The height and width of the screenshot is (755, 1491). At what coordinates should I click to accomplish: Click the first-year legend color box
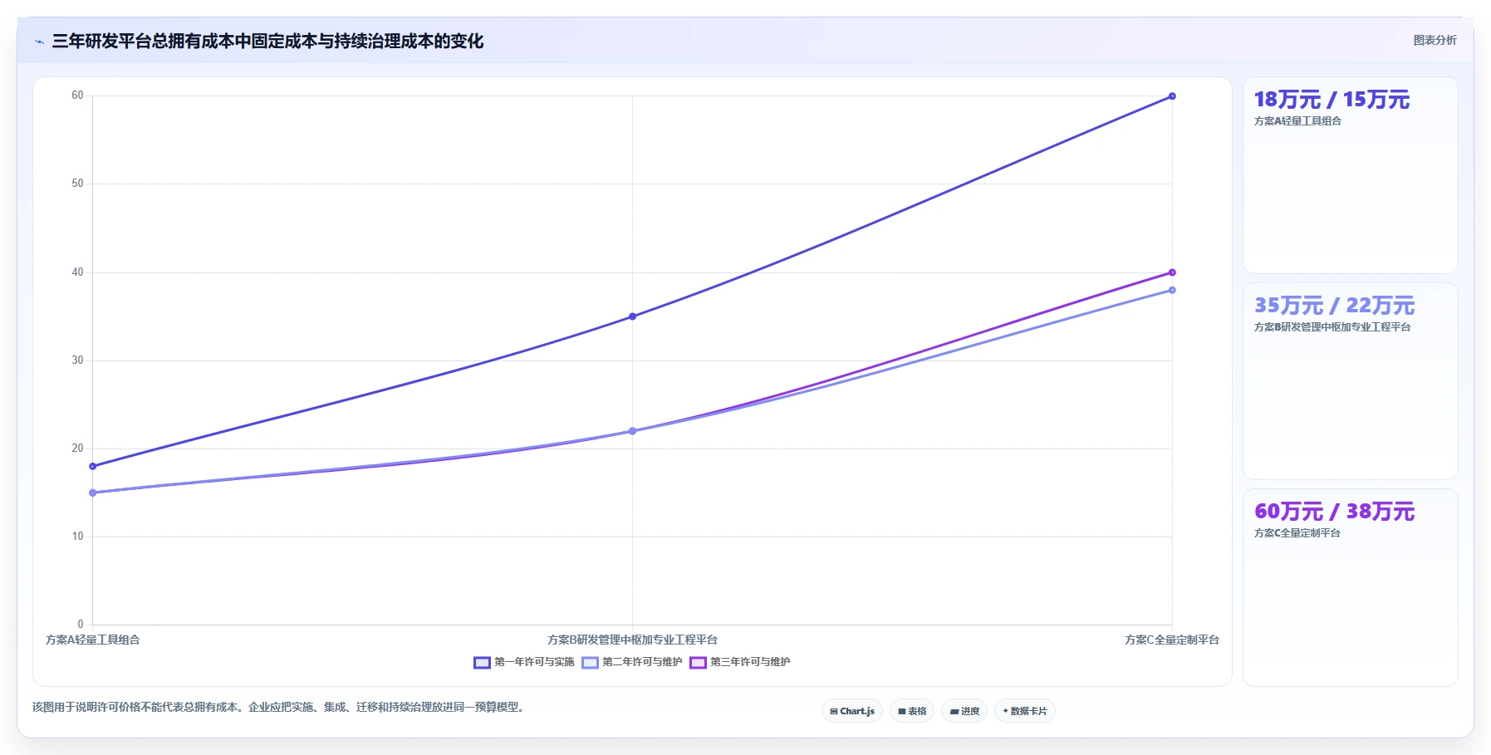(x=482, y=662)
